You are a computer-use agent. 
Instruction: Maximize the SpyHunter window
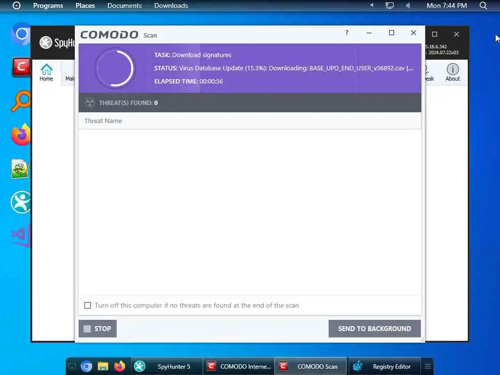(434, 34)
